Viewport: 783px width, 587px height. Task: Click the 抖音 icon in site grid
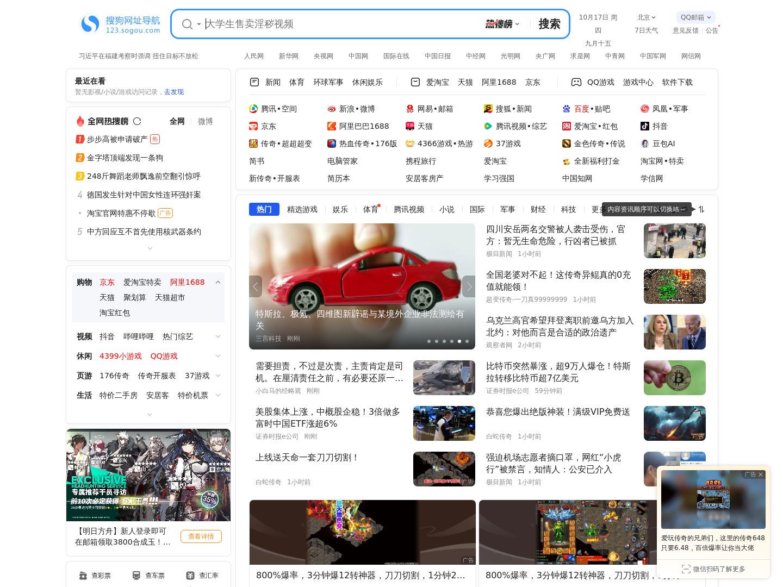645,126
